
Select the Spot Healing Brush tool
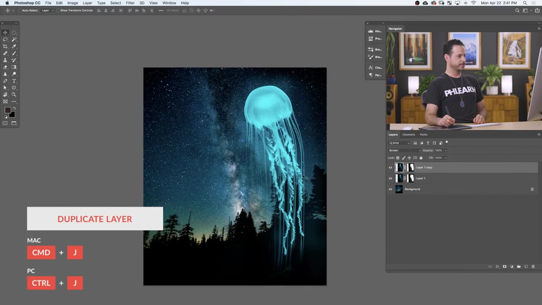point(5,53)
